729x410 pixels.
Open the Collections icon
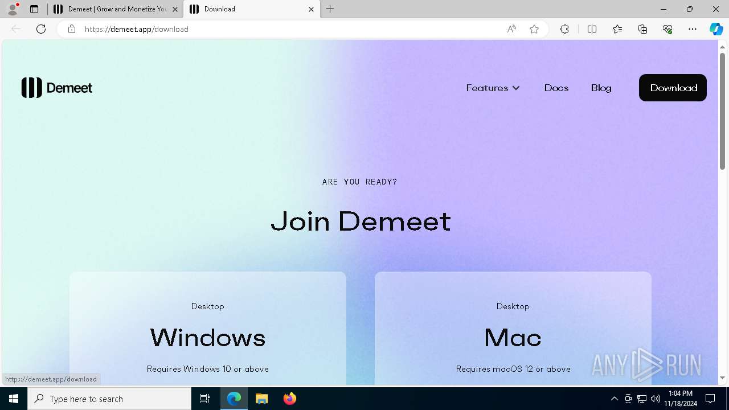coord(642,29)
